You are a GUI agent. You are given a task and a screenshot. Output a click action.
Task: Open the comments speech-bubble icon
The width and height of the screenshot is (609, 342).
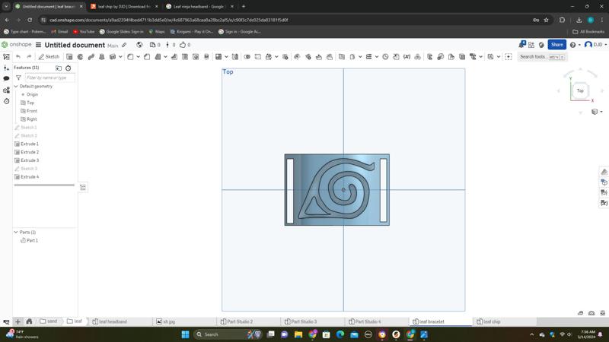pyautogui.click(x=6, y=78)
